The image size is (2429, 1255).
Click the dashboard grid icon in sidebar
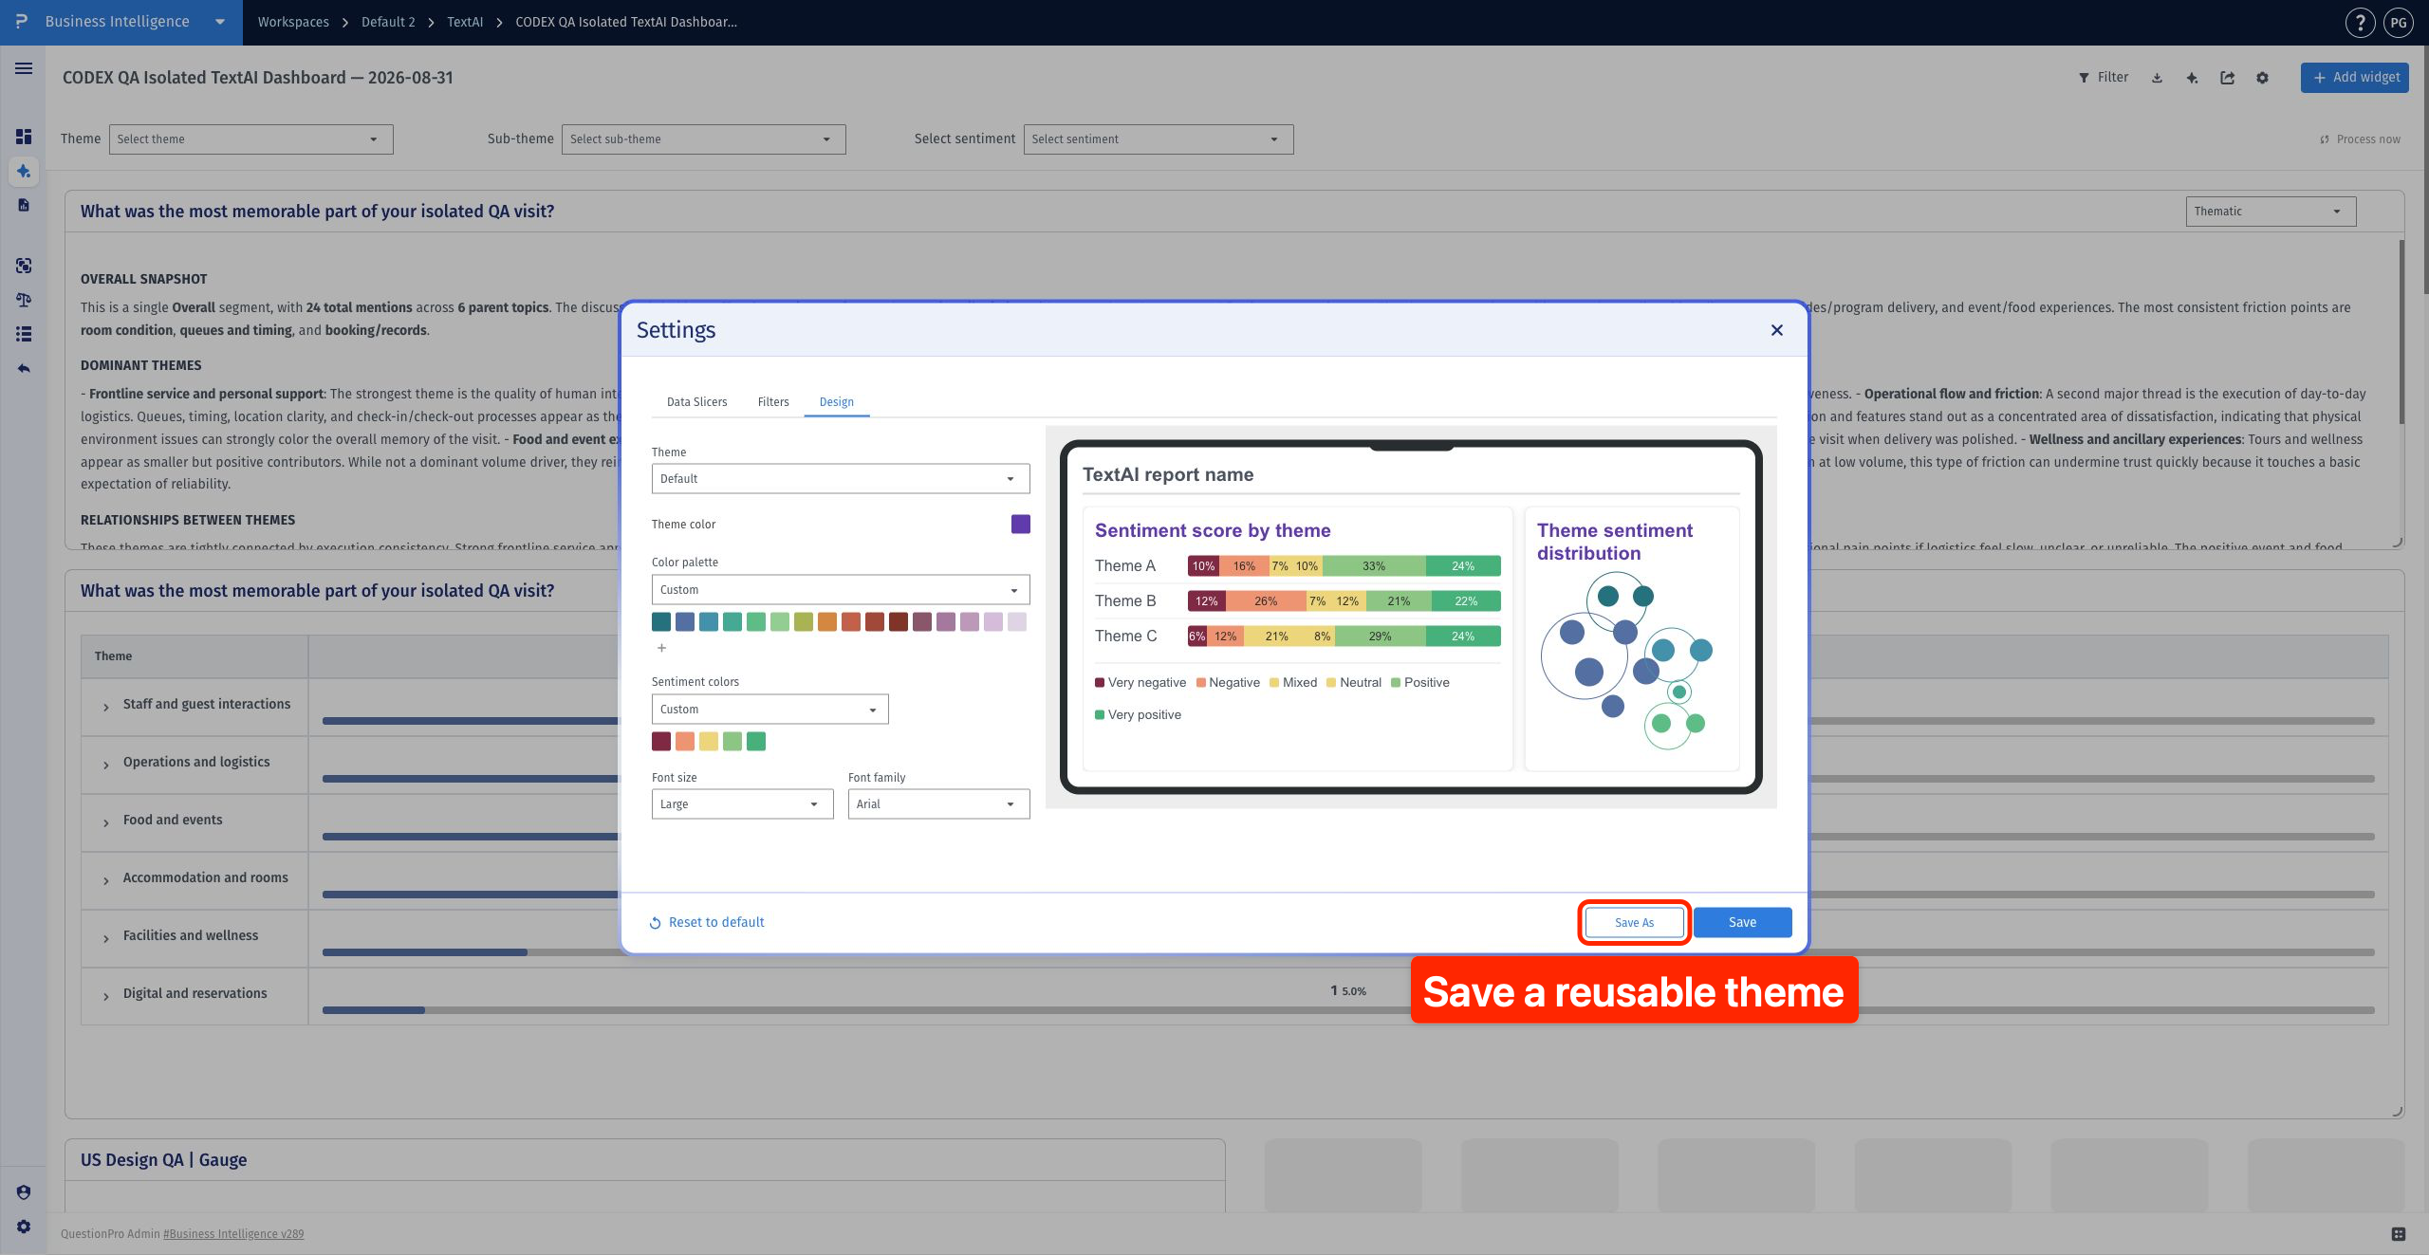click(24, 137)
